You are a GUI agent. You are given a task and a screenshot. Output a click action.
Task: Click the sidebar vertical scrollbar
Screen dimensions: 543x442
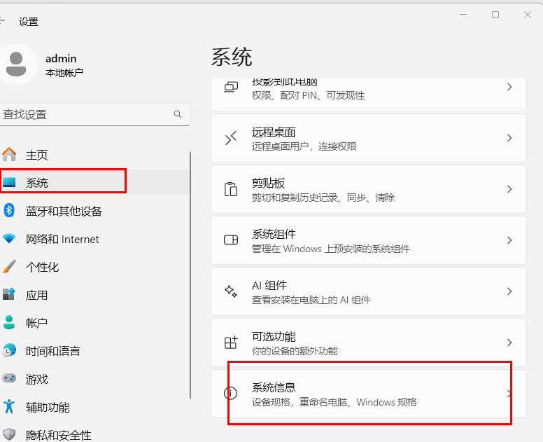(x=190, y=275)
